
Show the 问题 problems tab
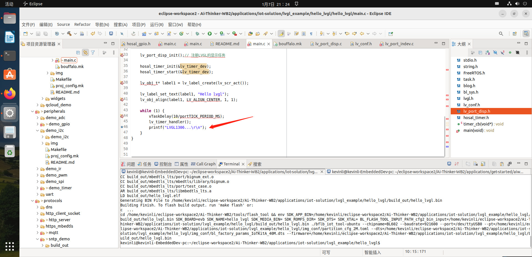point(128,164)
